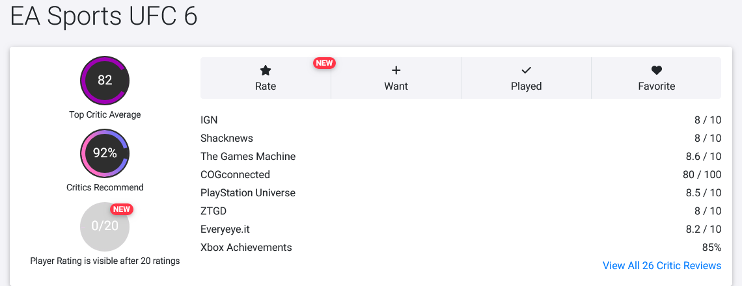Click 'Player Rating is visible after 20 ratings'
The image size is (742, 286).
pos(105,261)
